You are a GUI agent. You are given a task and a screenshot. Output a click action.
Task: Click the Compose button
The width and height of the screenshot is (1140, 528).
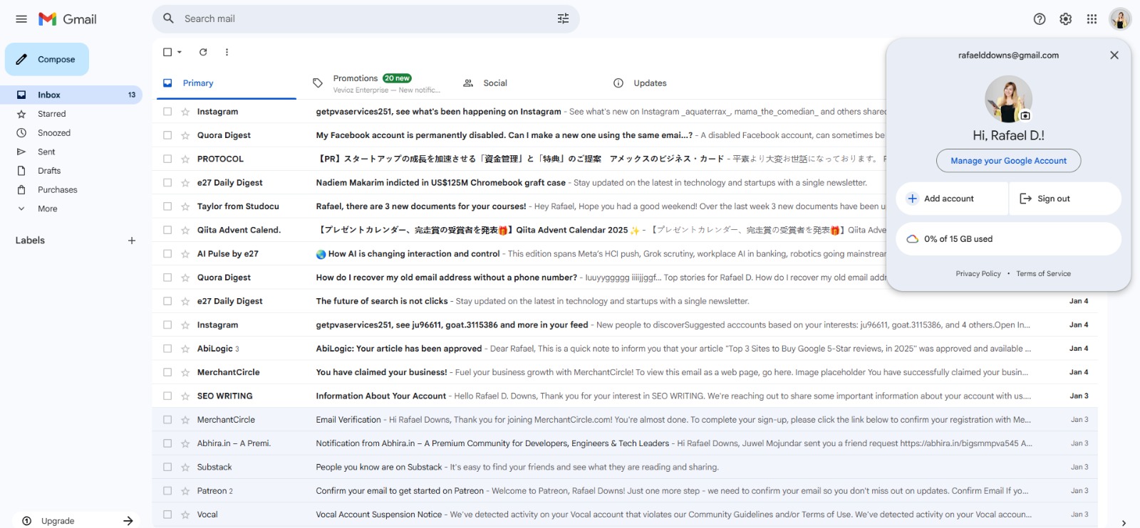click(47, 59)
